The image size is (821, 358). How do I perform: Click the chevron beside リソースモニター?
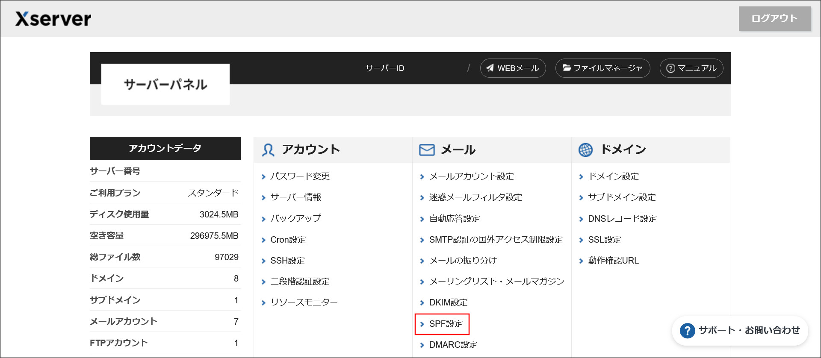263,303
